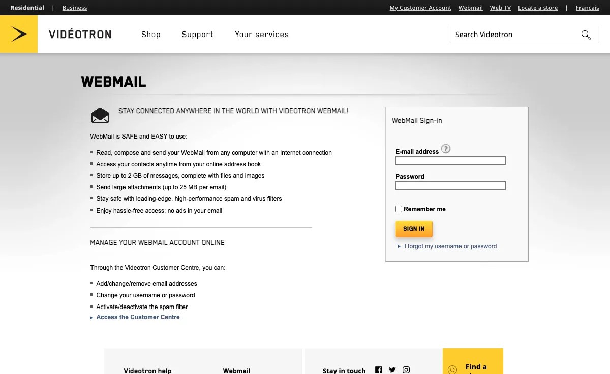Click the E-mail address help question mark

(x=446, y=148)
